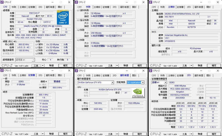This screenshot has width=222, height=136.
Task: Click the L3 cache size '8 MBytes' in 快取 window
Action: [x=103, y=43]
